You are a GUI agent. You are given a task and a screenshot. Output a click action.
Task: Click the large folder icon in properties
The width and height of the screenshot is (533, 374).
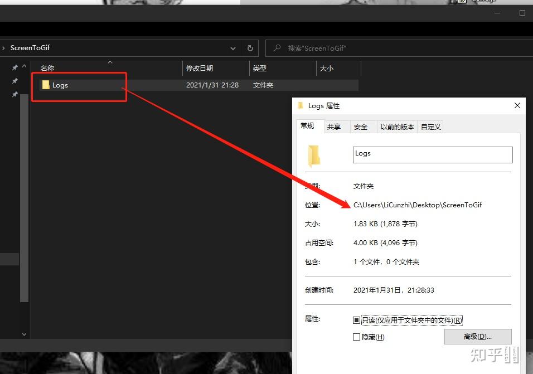pyautogui.click(x=314, y=156)
